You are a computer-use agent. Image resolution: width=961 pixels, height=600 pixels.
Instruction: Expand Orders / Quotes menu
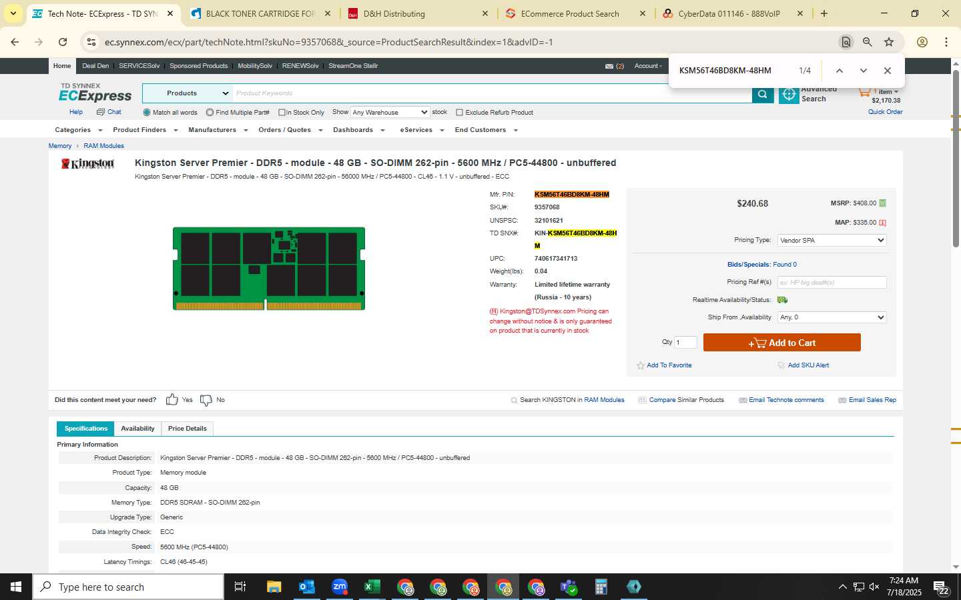coord(290,130)
